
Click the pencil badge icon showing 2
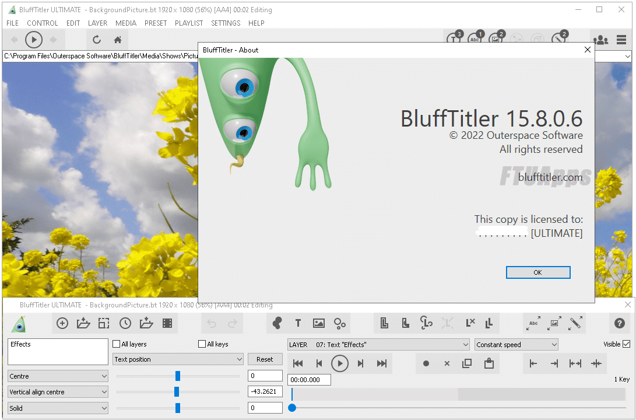tap(559, 38)
